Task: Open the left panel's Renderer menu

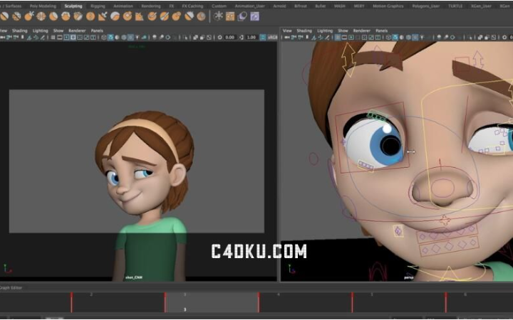Action: tap(77, 31)
